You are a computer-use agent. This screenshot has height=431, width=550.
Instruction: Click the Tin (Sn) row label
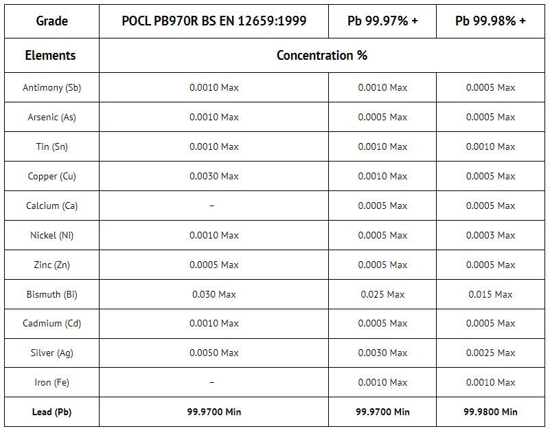coord(51,146)
